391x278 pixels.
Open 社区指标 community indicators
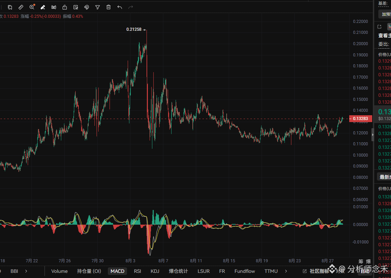(319, 271)
